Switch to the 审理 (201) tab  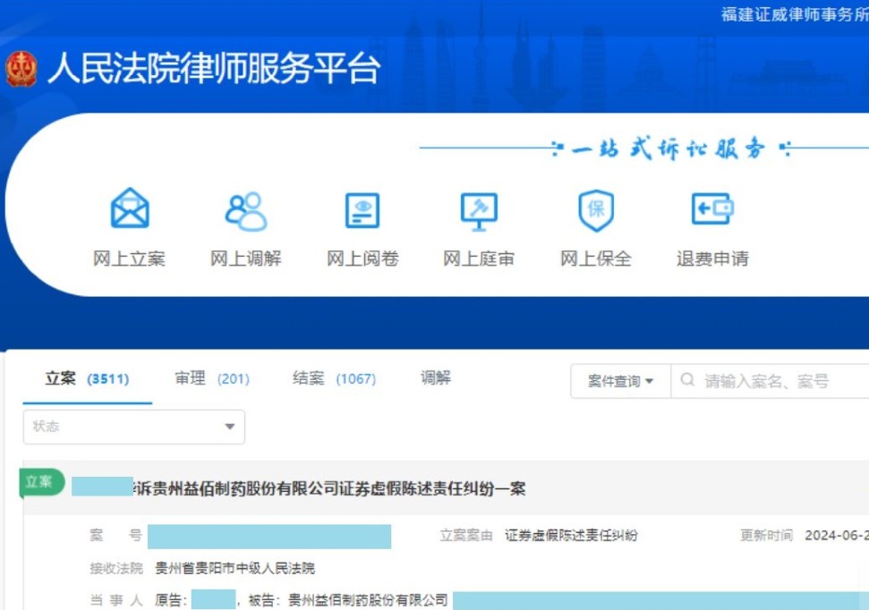(212, 379)
